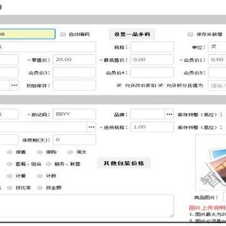Open the ellipsis picker left of 初始库存

pyautogui.click(x=14, y=85)
